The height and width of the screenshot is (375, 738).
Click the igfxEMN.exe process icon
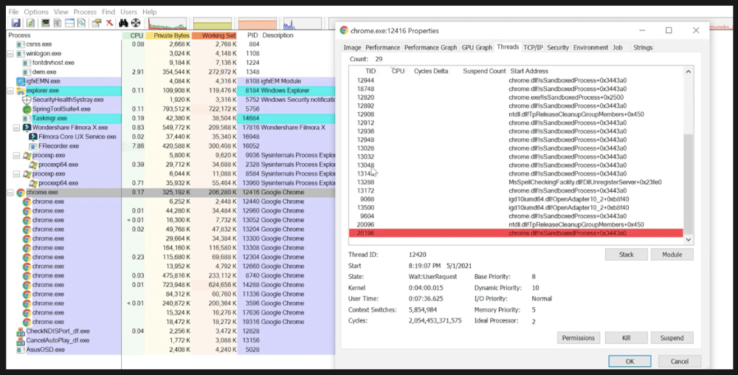(x=20, y=81)
